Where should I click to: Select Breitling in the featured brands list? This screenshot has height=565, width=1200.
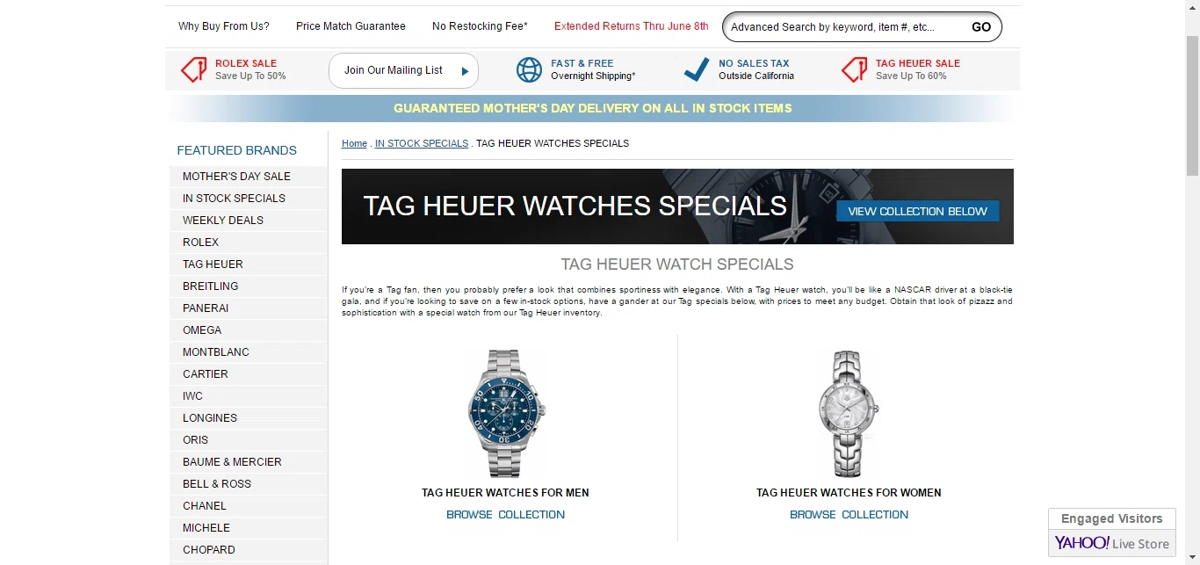click(249, 286)
